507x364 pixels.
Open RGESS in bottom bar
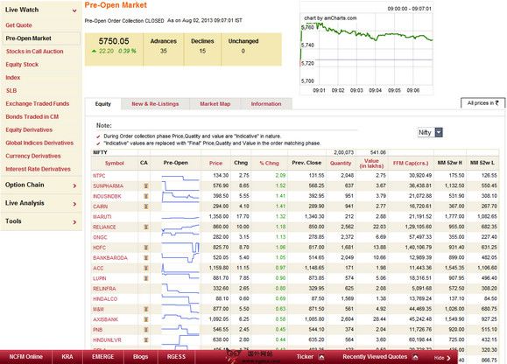click(176, 357)
